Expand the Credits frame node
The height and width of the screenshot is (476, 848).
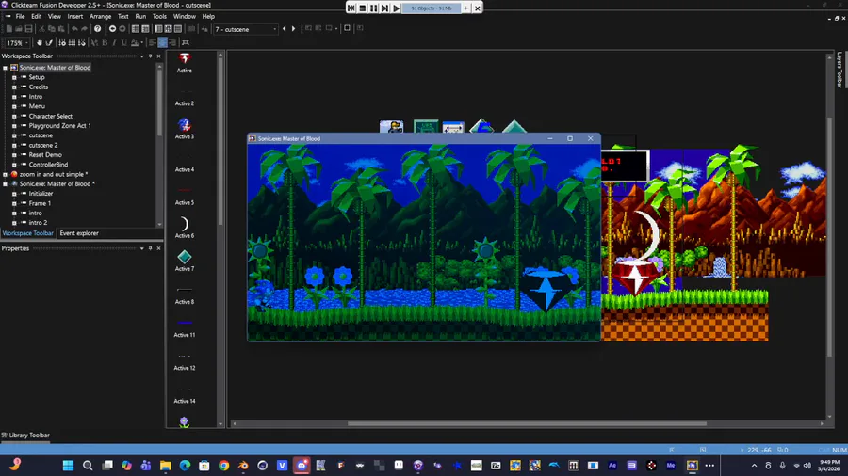(x=14, y=87)
